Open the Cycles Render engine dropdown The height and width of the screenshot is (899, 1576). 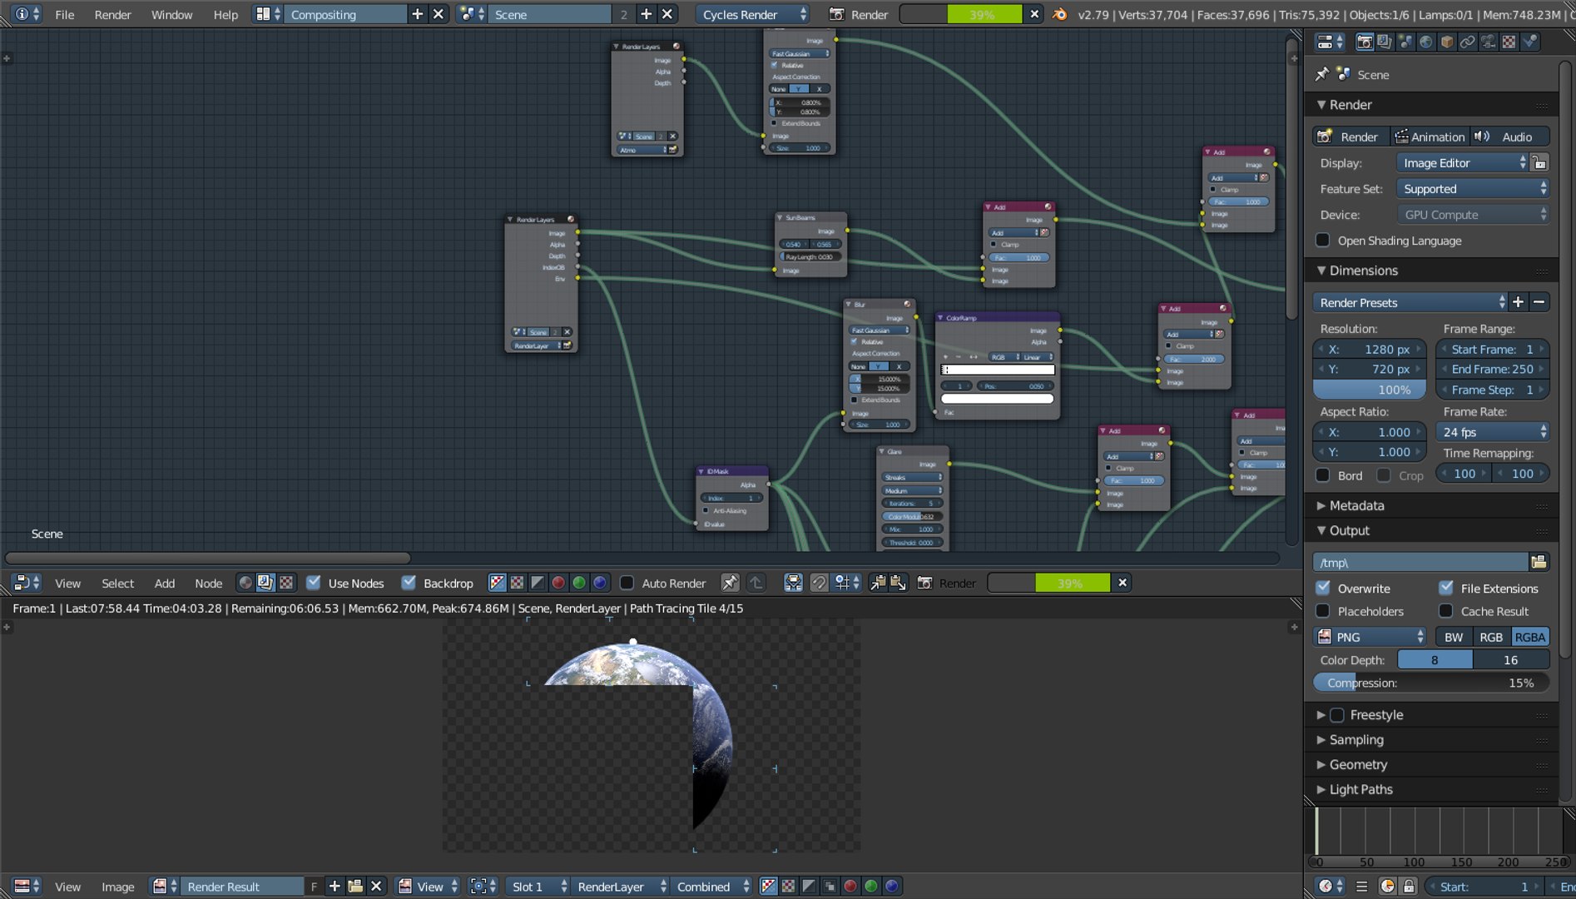point(752,14)
